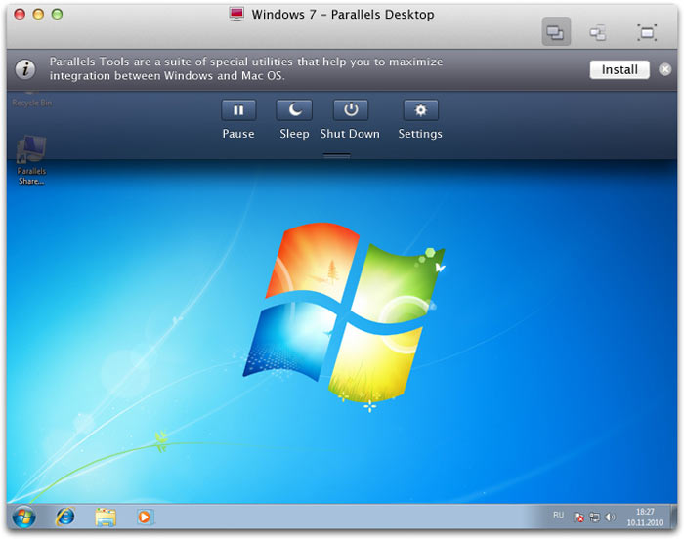Open virtual machine Settings gear

pyautogui.click(x=420, y=110)
